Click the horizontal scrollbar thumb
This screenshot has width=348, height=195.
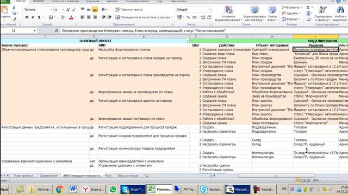point(276,175)
